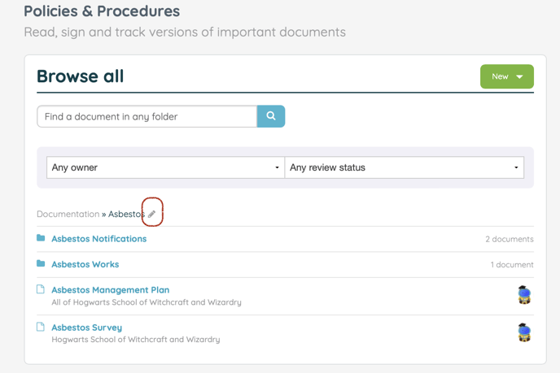Viewport: 560px width, 373px height.
Task: Click the owner avatar for Asbestos Survey
Action: pyautogui.click(x=524, y=332)
